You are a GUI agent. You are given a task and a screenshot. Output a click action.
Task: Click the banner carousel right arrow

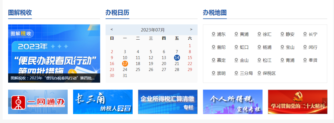coord(325,102)
